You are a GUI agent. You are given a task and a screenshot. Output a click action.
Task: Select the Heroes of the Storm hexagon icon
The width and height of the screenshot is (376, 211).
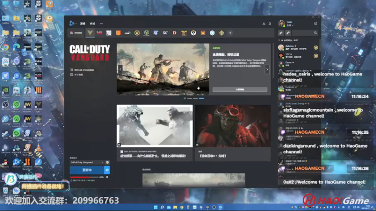tap(212, 33)
